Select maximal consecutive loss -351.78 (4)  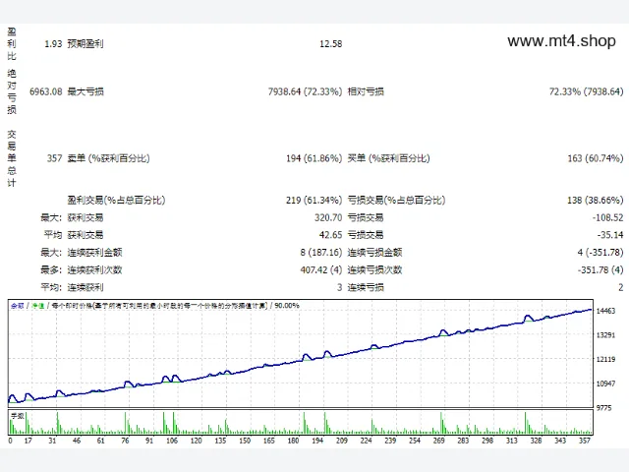click(600, 269)
